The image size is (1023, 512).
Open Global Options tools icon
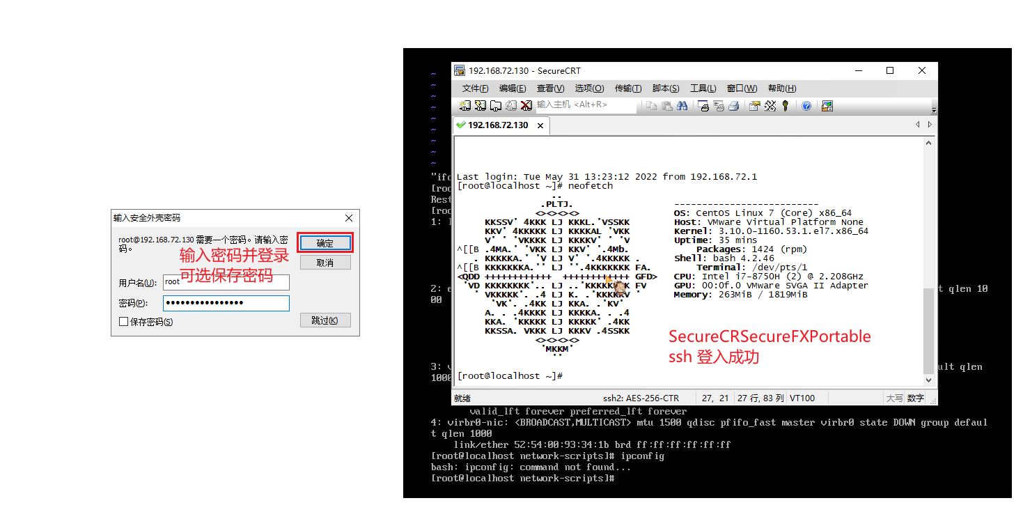[770, 105]
